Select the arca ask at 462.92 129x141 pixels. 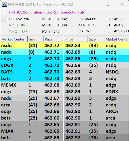click(96, 138)
